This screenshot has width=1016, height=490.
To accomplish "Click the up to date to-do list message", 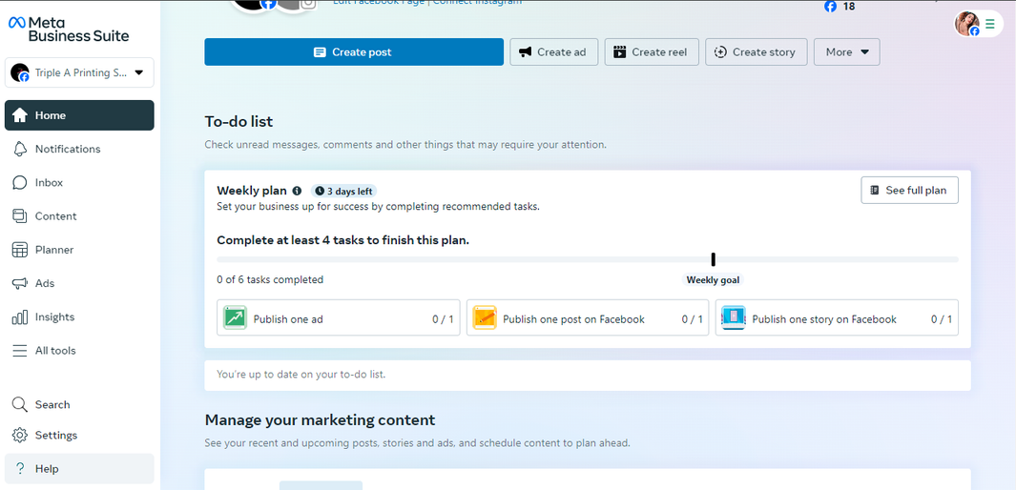I will point(301,374).
